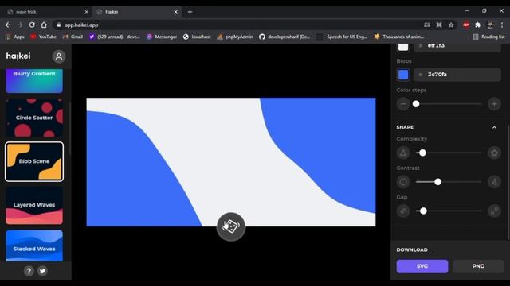Click the large gap icon
Image resolution: width=510 pixels, height=286 pixels.
pyautogui.click(x=494, y=211)
